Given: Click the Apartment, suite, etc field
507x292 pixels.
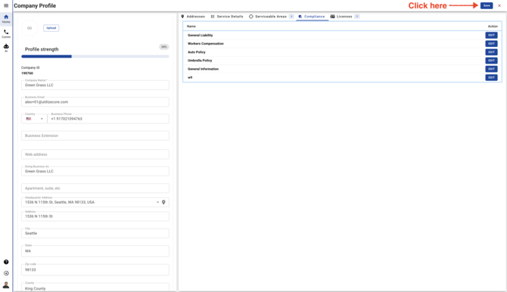Looking at the screenshot, I should (95, 188).
